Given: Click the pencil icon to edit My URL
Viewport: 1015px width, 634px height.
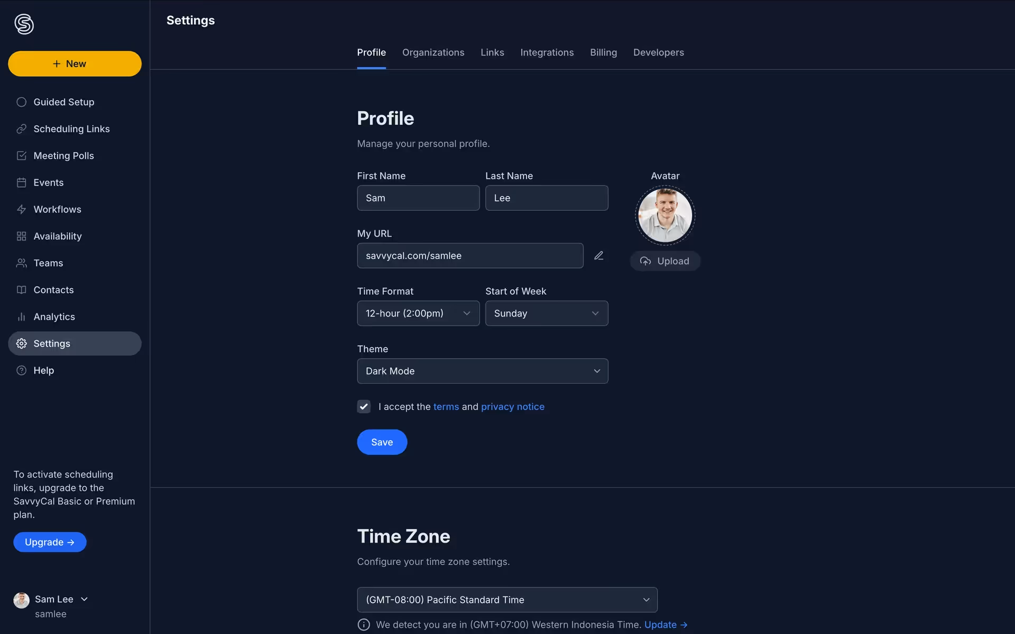Looking at the screenshot, I should coord(598,256).
